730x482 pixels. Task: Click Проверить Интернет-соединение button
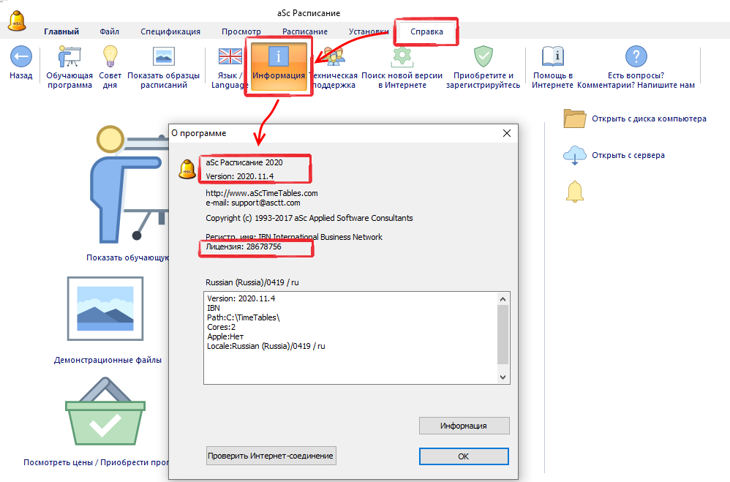tap(271, 456)
